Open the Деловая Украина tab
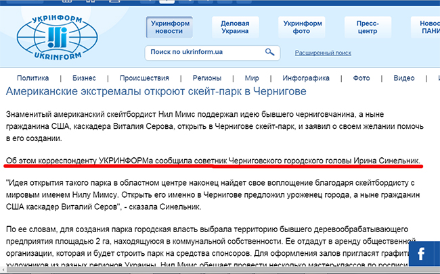The width and height of the screenshot is (440, 274). coord(234,27)
